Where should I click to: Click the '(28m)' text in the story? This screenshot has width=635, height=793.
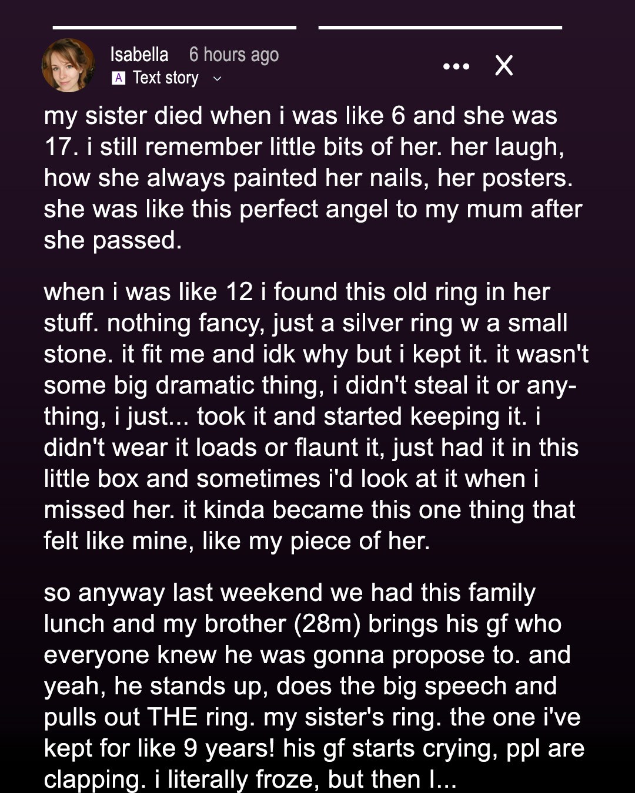pyautogui.click(x=327, y=624)
